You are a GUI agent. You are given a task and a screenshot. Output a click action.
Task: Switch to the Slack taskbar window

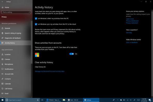pyautogui.click(x=75, y=100)
